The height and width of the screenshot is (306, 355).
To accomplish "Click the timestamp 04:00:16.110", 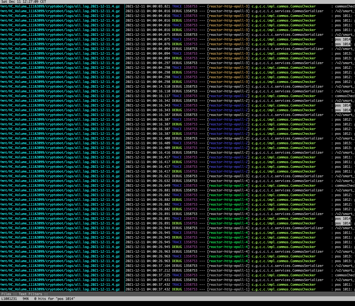I will pyautogui.click(x=159, y=91).
